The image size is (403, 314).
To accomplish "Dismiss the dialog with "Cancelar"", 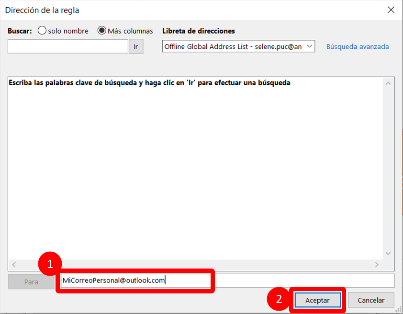I will tap(371, 300).
